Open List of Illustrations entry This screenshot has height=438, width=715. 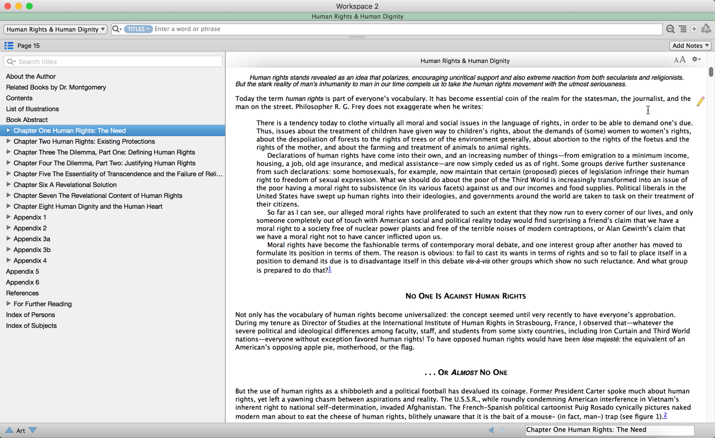tap(33, 109)
